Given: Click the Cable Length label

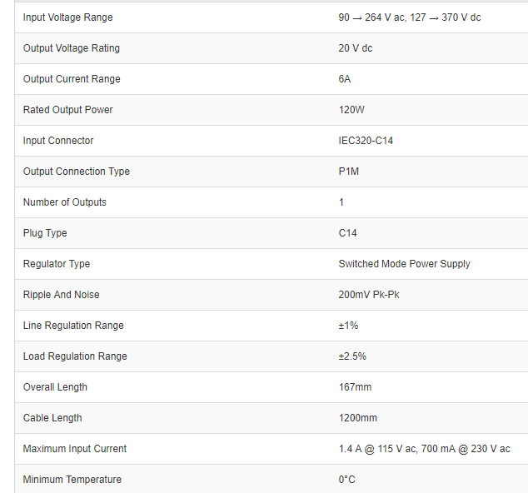Looking at the screenshot, I should pyautogui.click(x=52, y=418).
